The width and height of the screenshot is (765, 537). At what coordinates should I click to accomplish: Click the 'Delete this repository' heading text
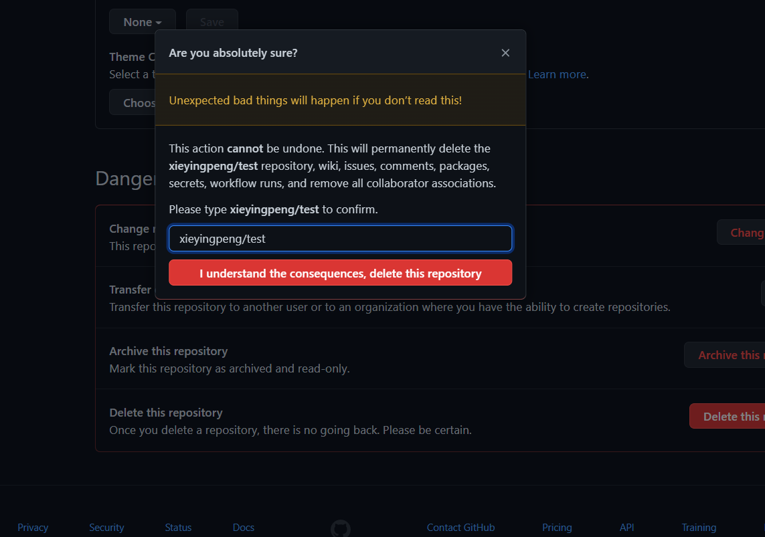click(166, 412)
